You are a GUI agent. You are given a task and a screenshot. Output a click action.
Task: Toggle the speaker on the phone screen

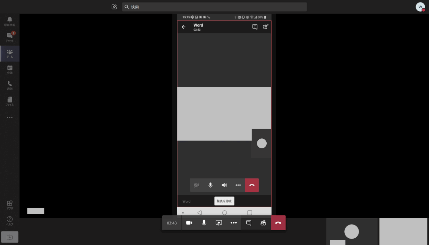(224, 185)
